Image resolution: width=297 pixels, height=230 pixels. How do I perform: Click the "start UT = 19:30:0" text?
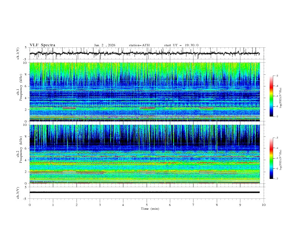tap(181, 45)
